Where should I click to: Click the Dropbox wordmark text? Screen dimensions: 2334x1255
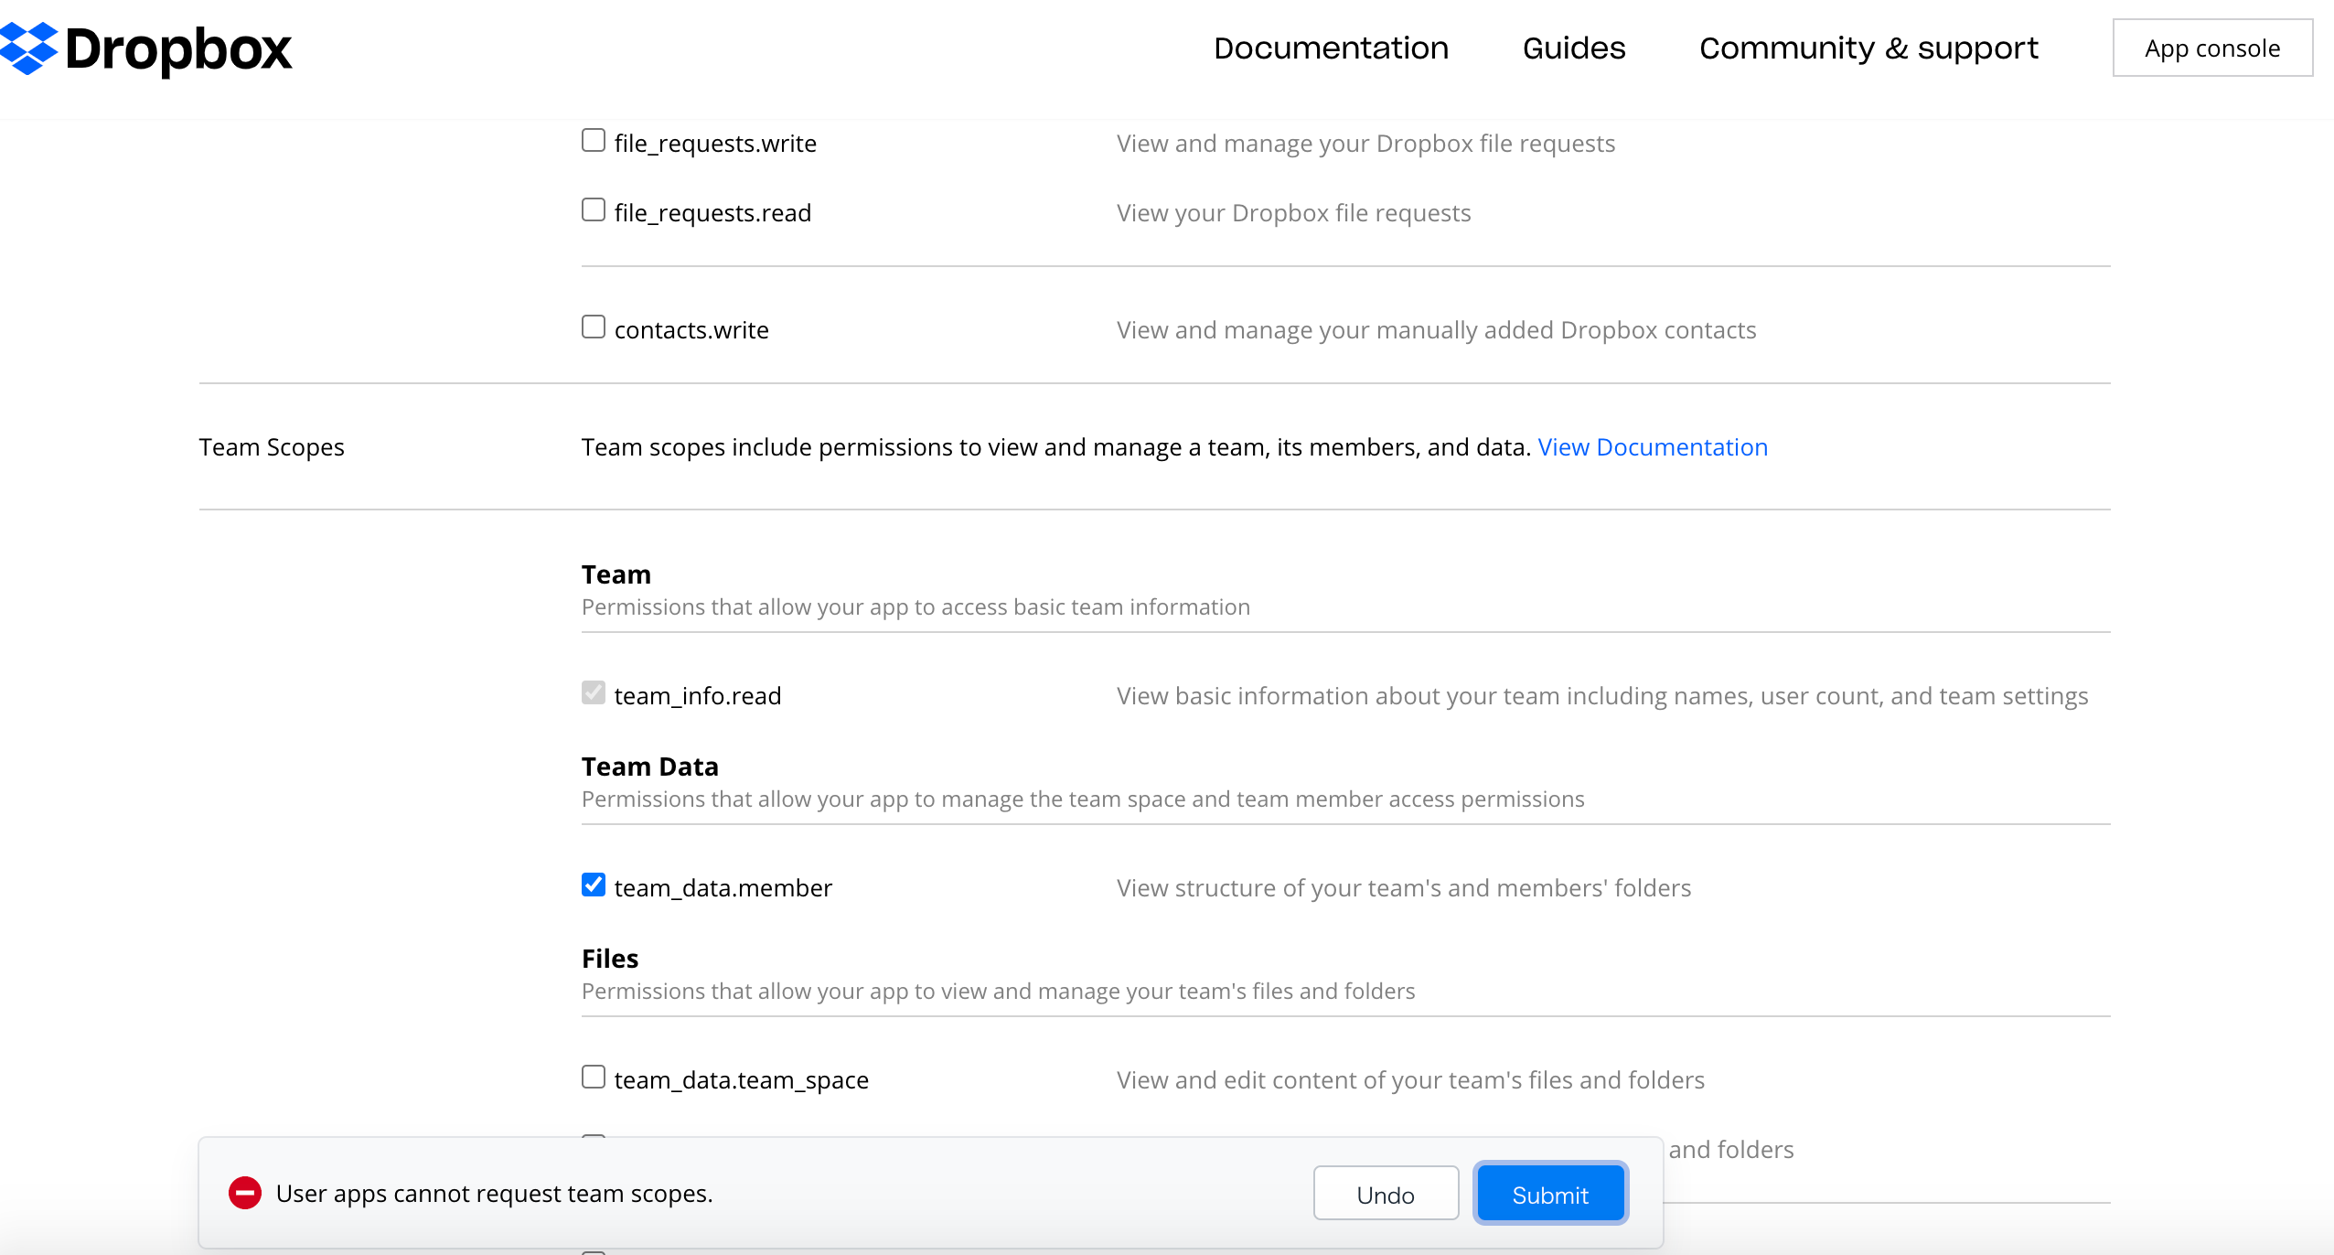point(178,49)
